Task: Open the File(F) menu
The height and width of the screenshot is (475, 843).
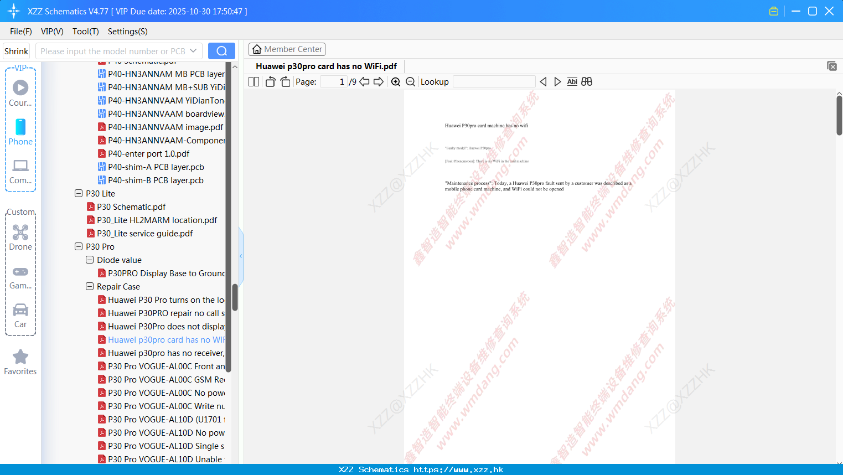Action: 21,32
